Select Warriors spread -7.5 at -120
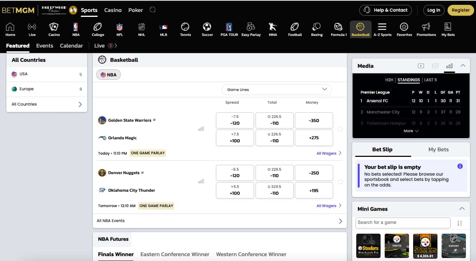The image size is (476, 261). point(235,120)
